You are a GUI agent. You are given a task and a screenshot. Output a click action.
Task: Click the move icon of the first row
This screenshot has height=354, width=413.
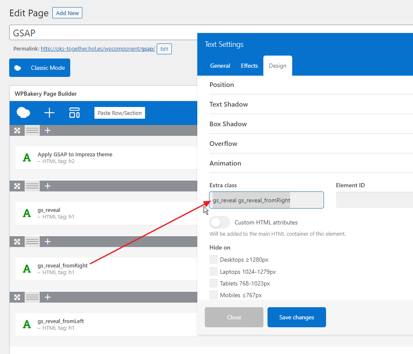pos(17,130)
